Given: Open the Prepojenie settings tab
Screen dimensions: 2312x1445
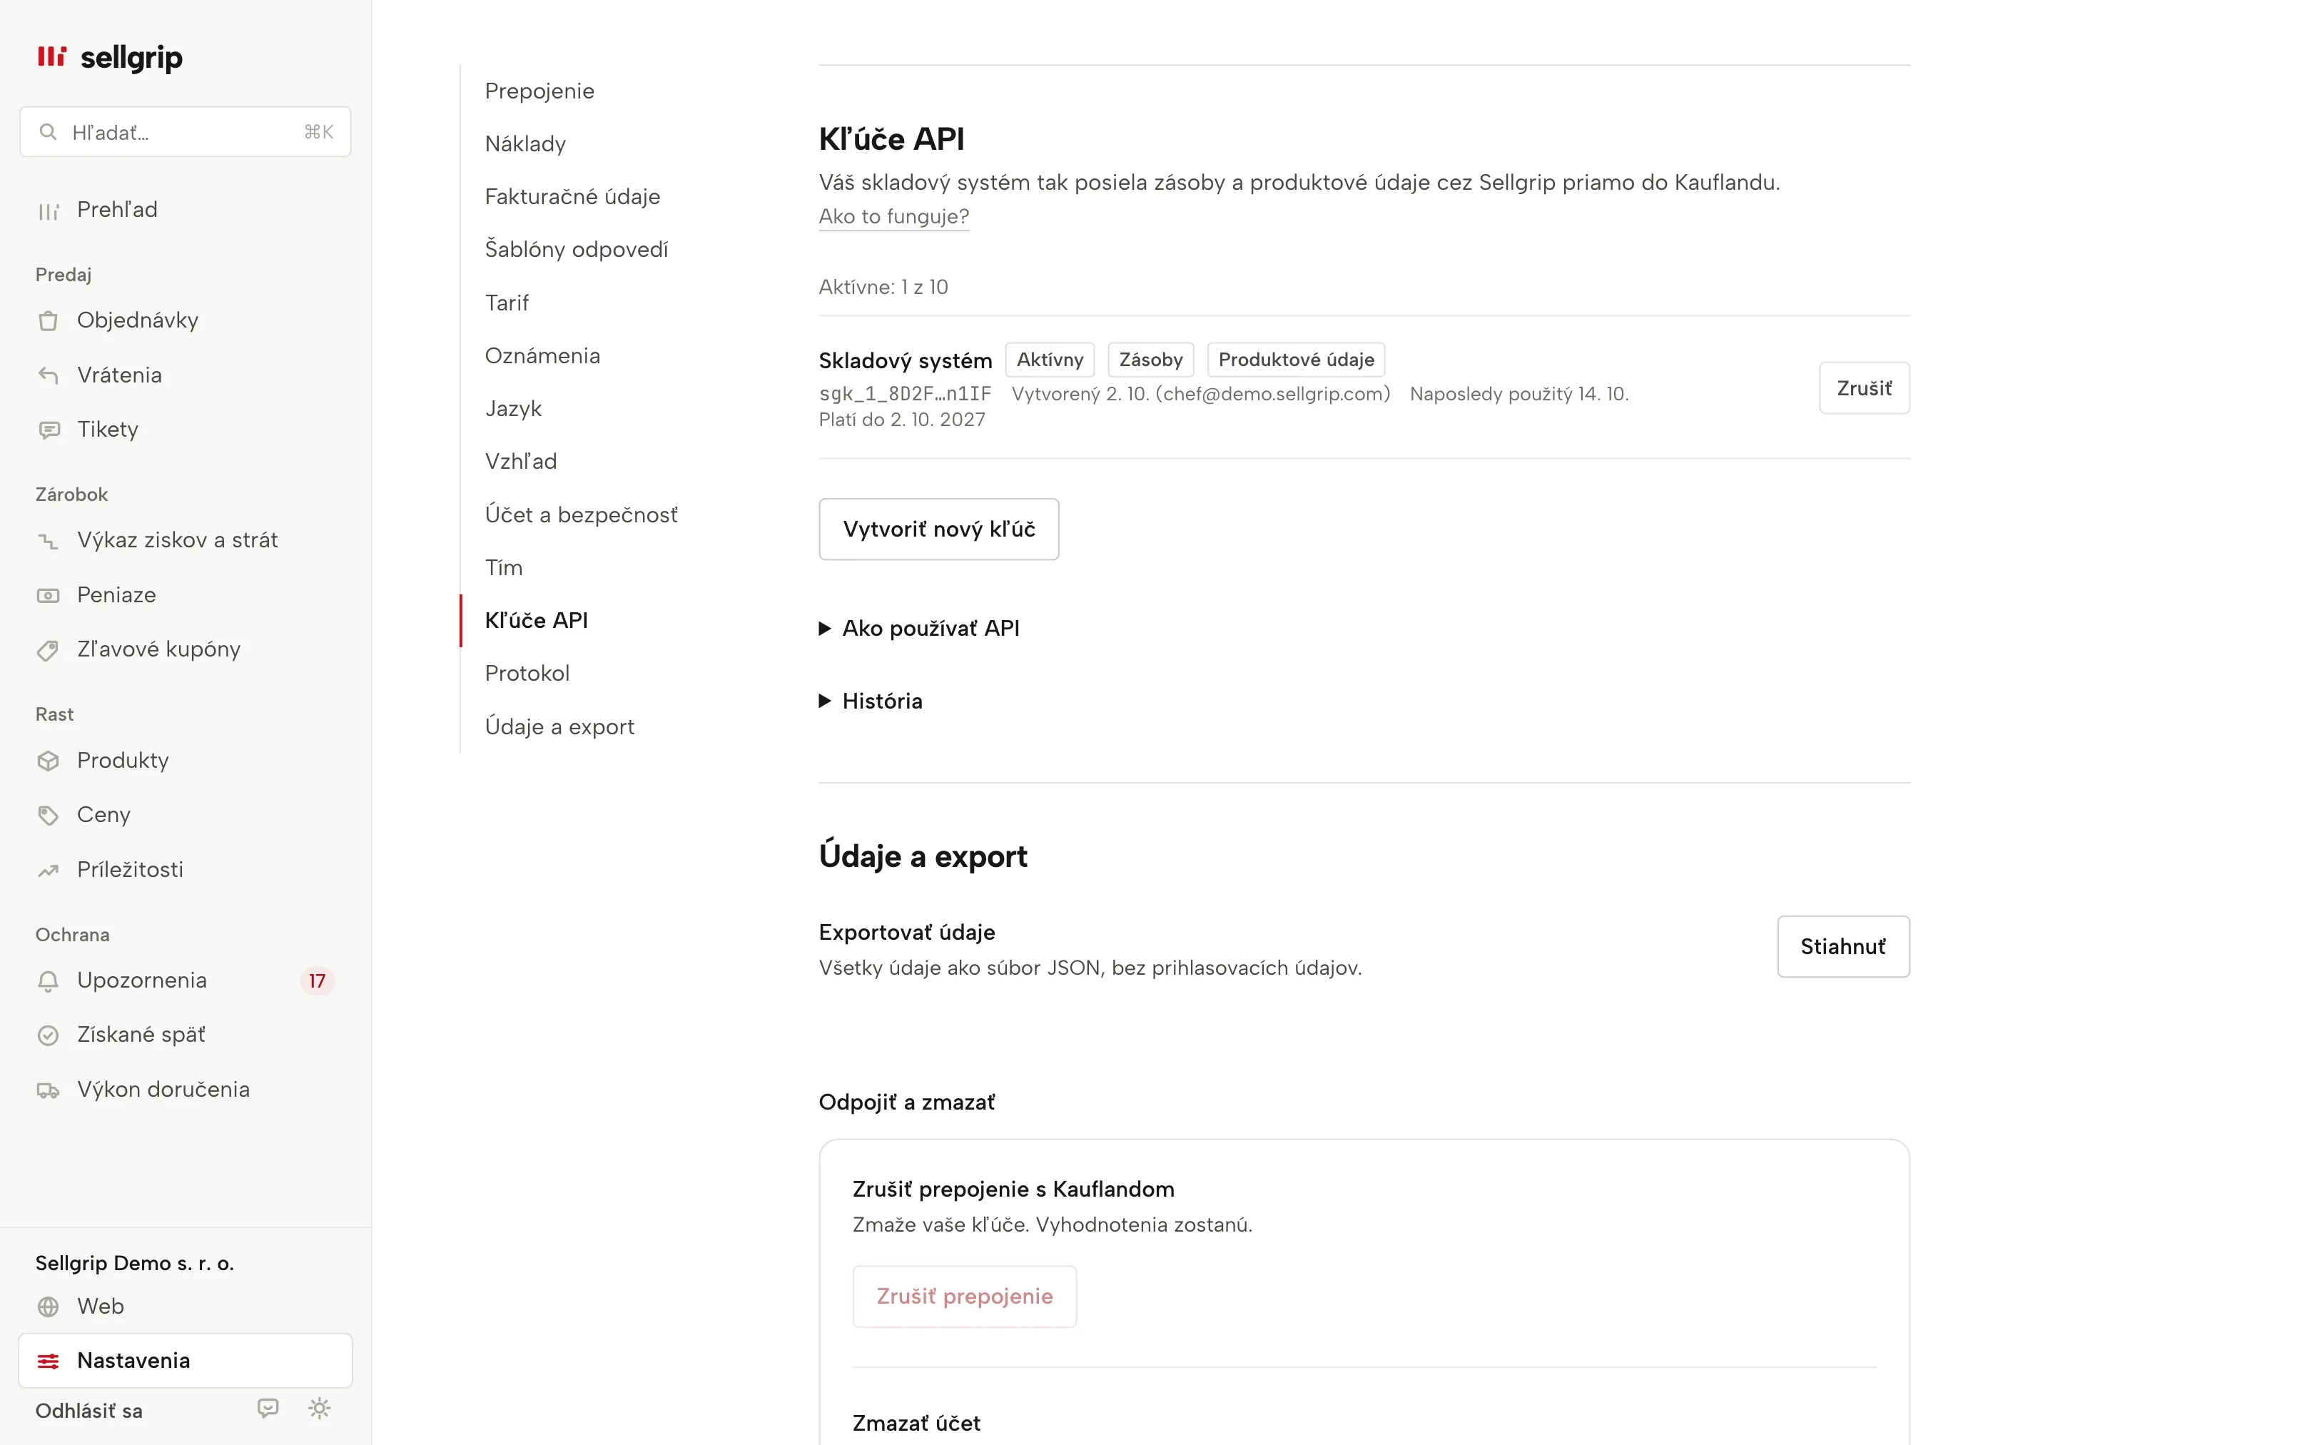Looking at the screenshot, I should (x=539, y=91).
